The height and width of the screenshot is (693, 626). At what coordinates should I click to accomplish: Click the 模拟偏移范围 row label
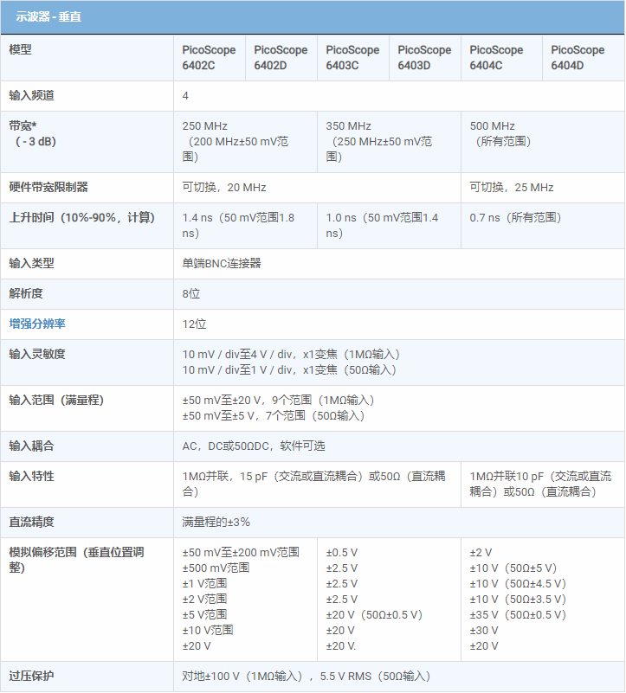76,560
